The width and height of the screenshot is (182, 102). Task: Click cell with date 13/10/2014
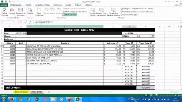tap(21, 33)
